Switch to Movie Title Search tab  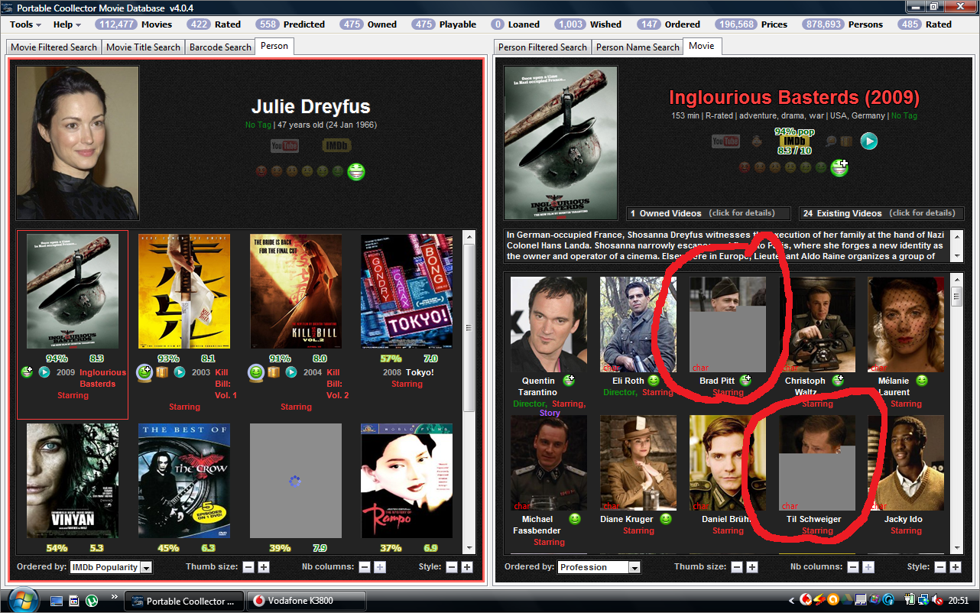pos(144,47)
